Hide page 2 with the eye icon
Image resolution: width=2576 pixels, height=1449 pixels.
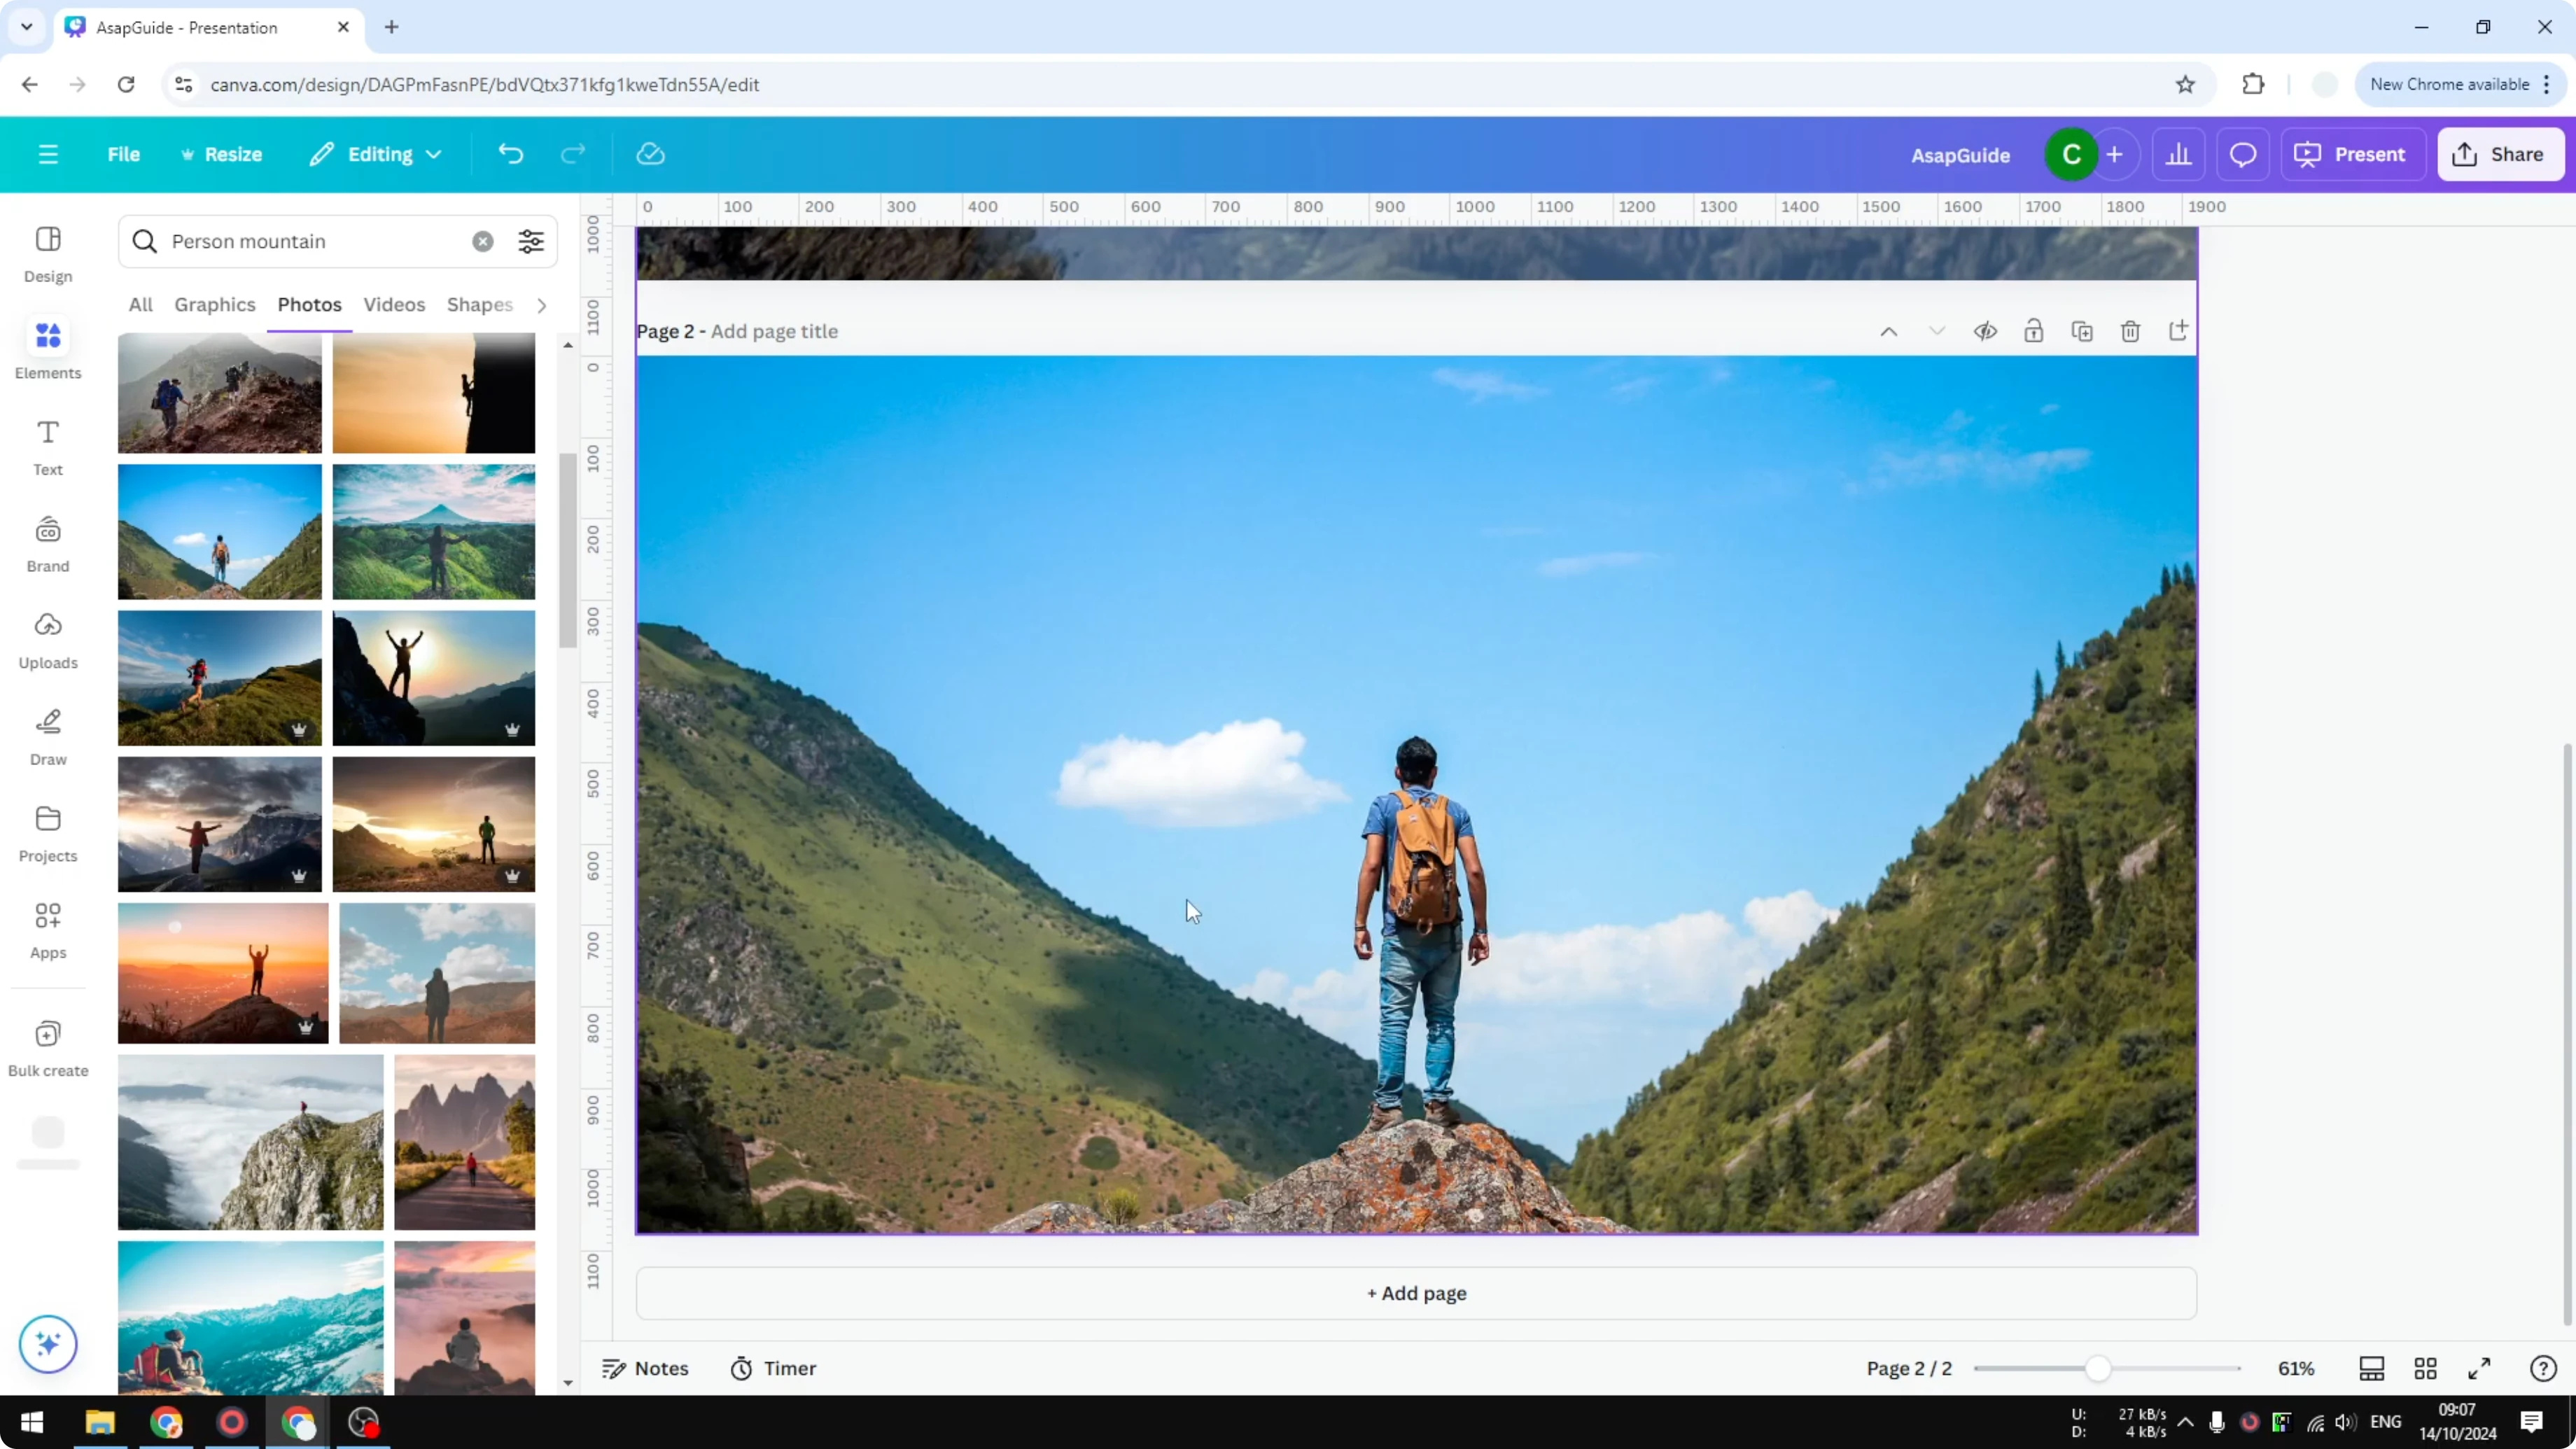pos(1986,331)
